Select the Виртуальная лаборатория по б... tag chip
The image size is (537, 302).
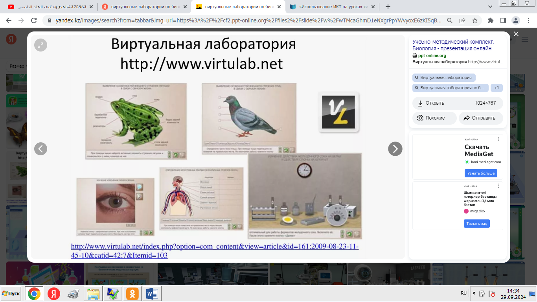pos(451,88)
